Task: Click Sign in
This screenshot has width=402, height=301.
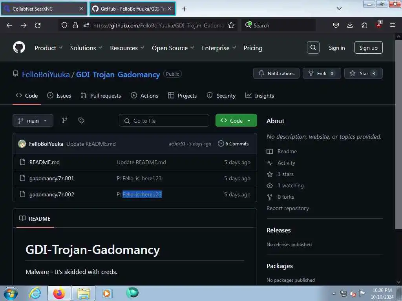Action: (x=336, y=48)
